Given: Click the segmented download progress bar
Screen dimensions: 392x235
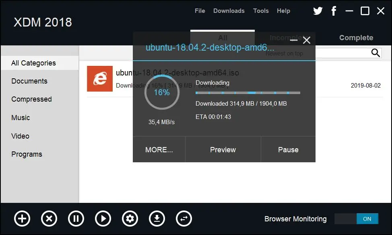Looking at the screenshot, I should click(248, 93).
